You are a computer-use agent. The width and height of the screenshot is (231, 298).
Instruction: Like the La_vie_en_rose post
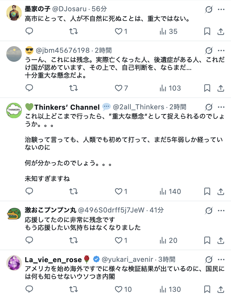click(119, 289)
